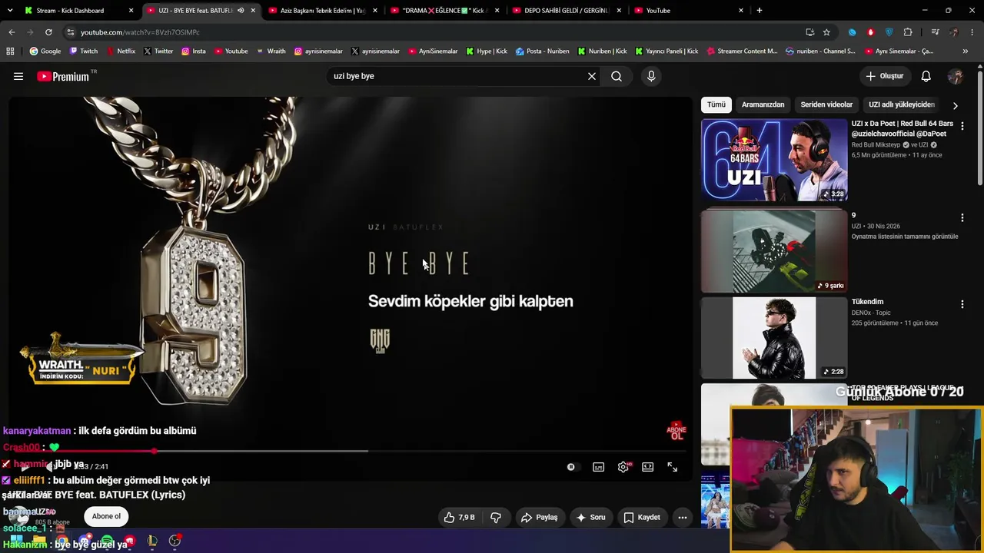Subscribe with the Abone ol button
The width and height of the screenshot is (984, 553).
coord(106,516)
